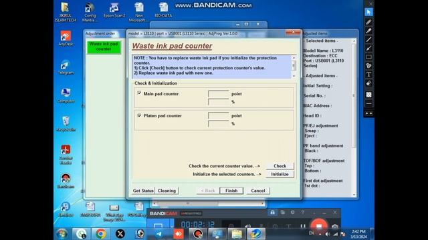This screenshot has width=428, height=240.
Task: Click the Finish button
Action: (231, 191)
